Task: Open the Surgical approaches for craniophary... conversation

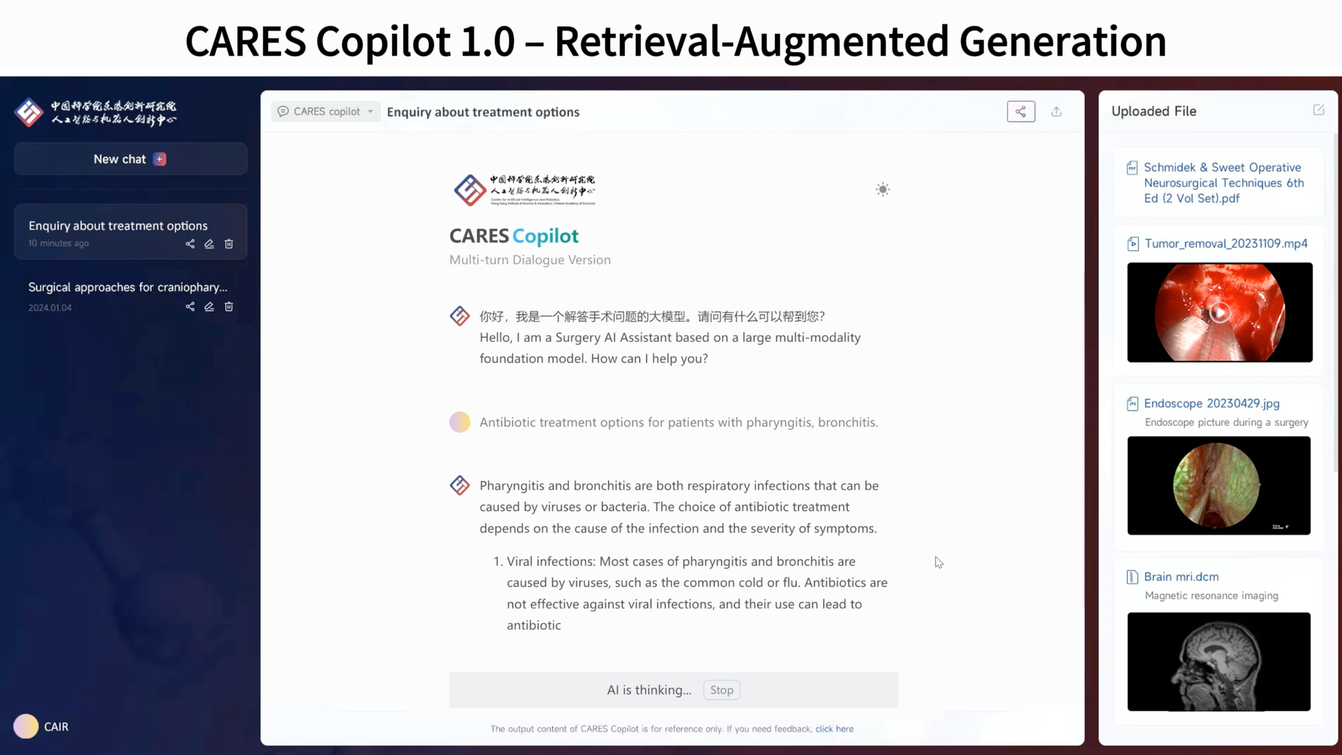Action: [x=128, y=287]
